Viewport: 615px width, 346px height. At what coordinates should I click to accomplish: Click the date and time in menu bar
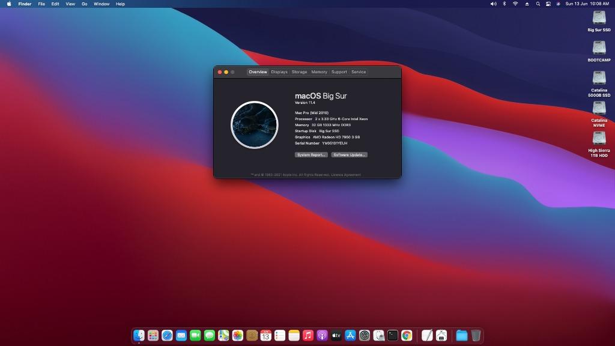(x=587, y=4)
